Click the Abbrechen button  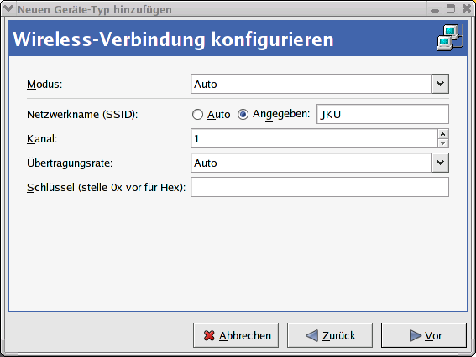point(236,335)
